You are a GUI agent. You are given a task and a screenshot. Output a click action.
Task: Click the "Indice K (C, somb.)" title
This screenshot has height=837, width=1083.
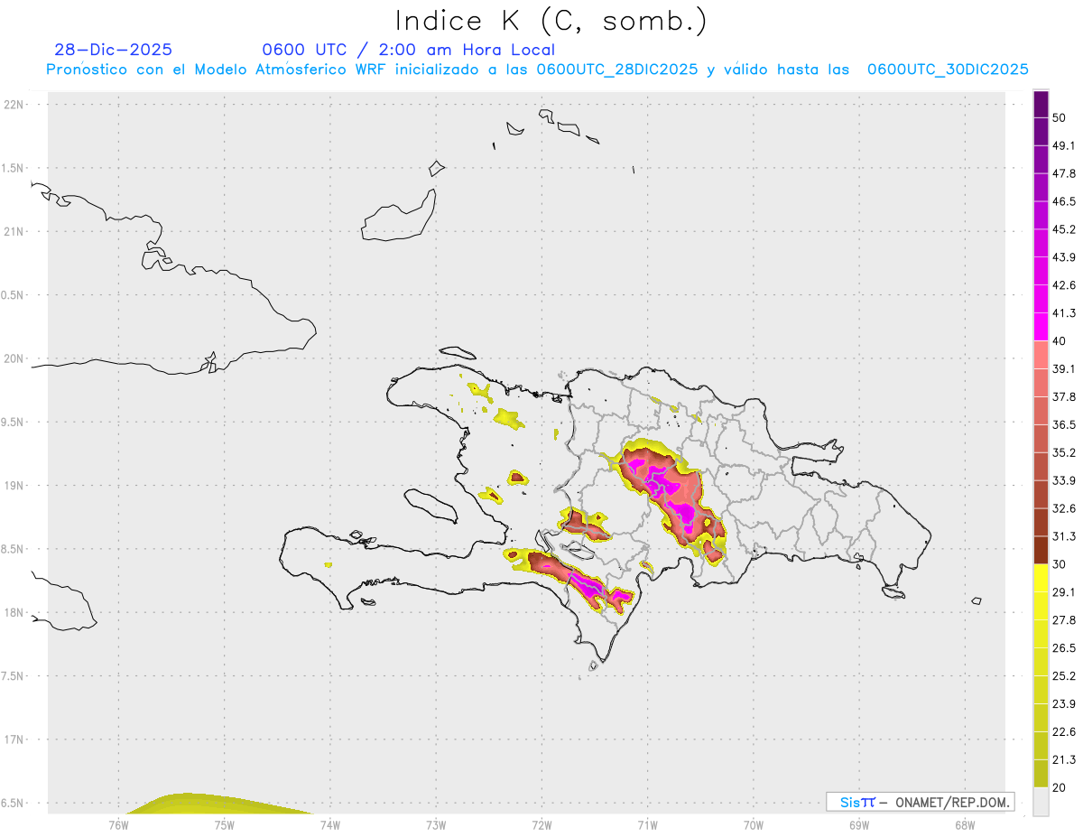click(x=551, y=21)
